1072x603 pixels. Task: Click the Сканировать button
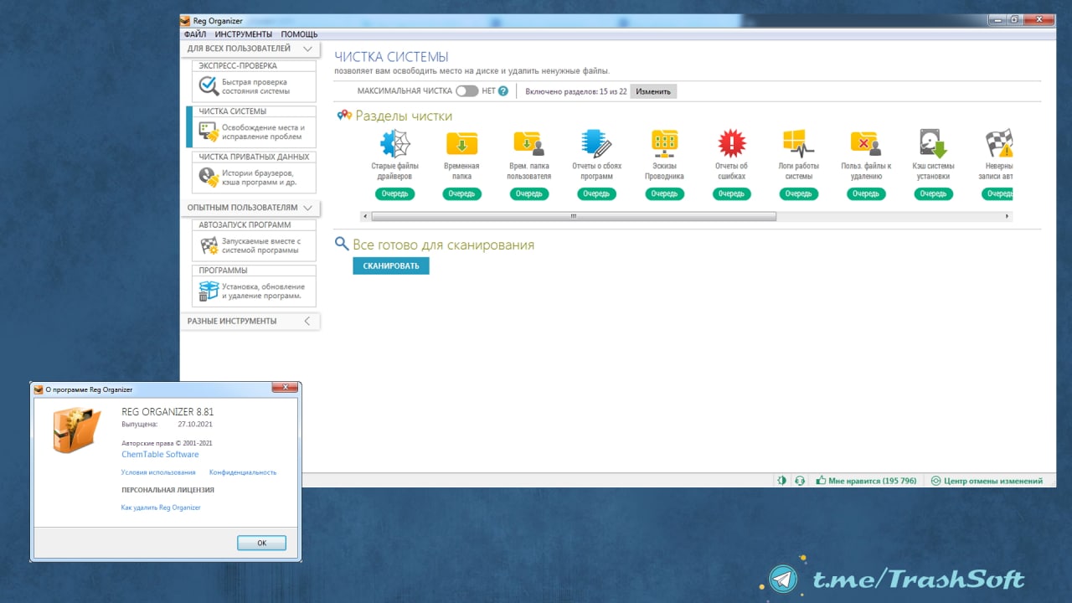[x=391, y=265]
